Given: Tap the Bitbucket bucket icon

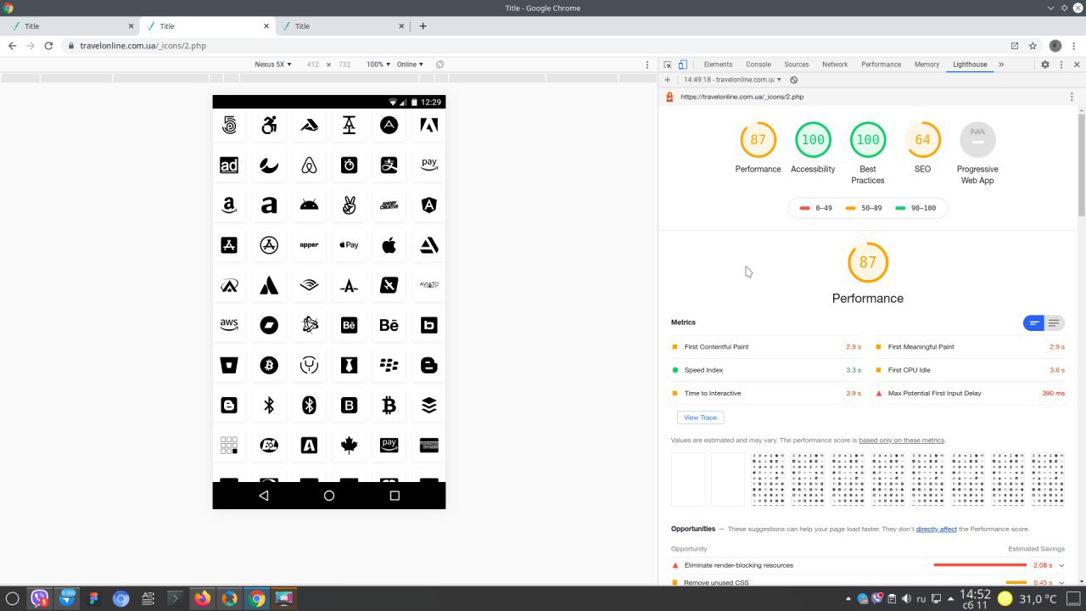Looking at the screenshot, I should (229, 365).
